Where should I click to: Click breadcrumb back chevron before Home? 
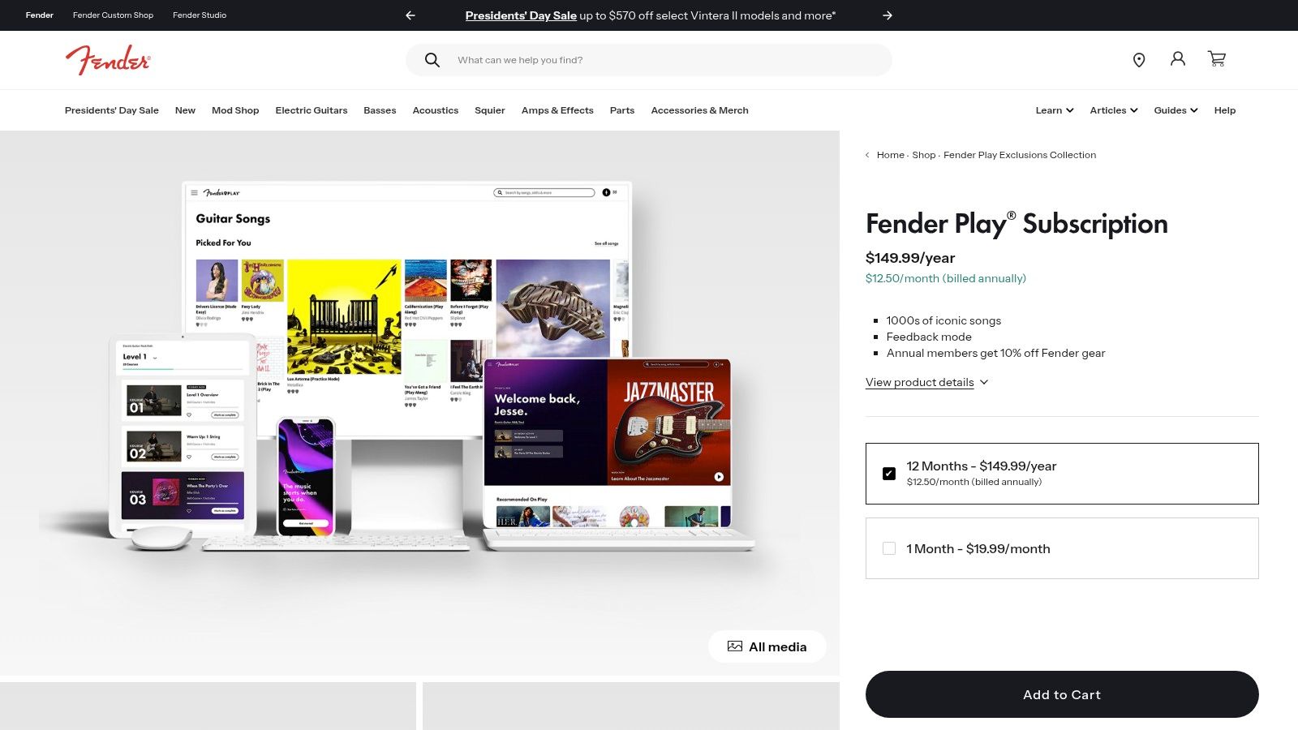click(x=867, y=155)
